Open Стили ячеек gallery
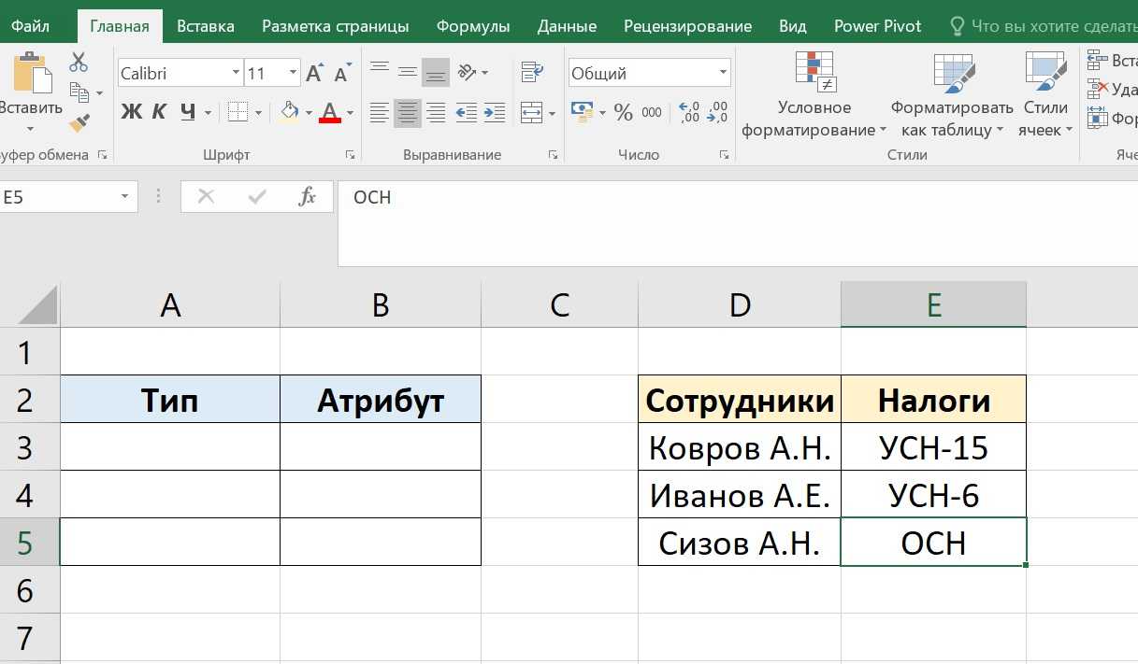 1045,95
